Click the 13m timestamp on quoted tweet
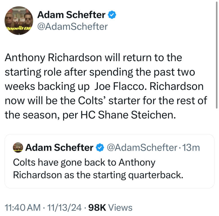Screen dimensions: 219x216 [x=191, y=148]
